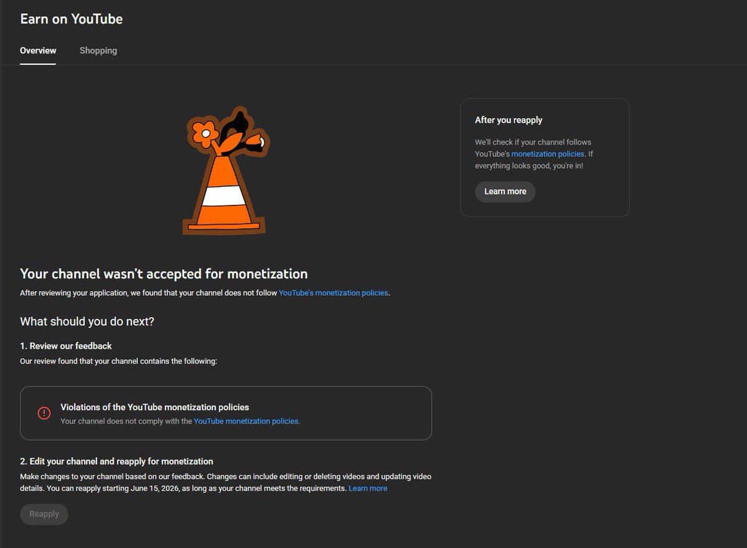Open YouTube monetization policies link in violations box
Screen dimensions: 747x548
tap(247, 421)
